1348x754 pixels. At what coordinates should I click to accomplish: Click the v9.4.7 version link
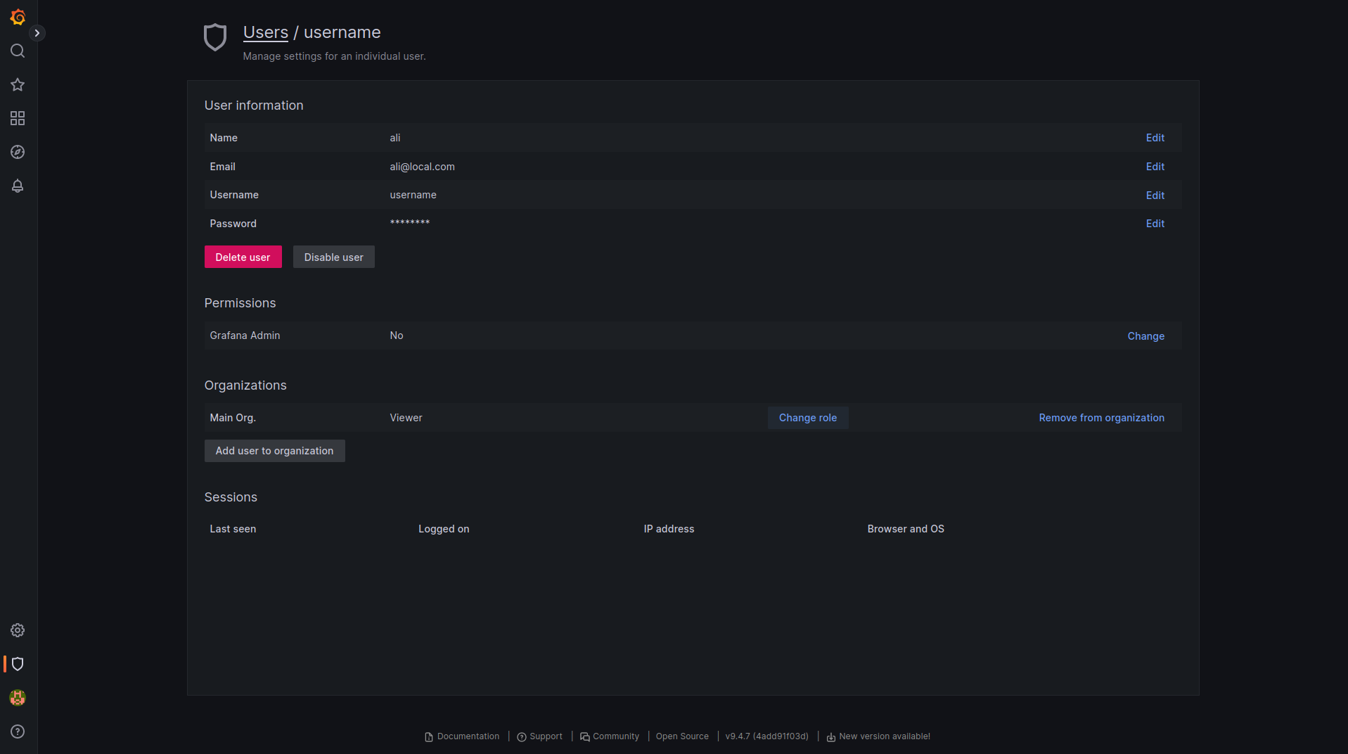767,736
